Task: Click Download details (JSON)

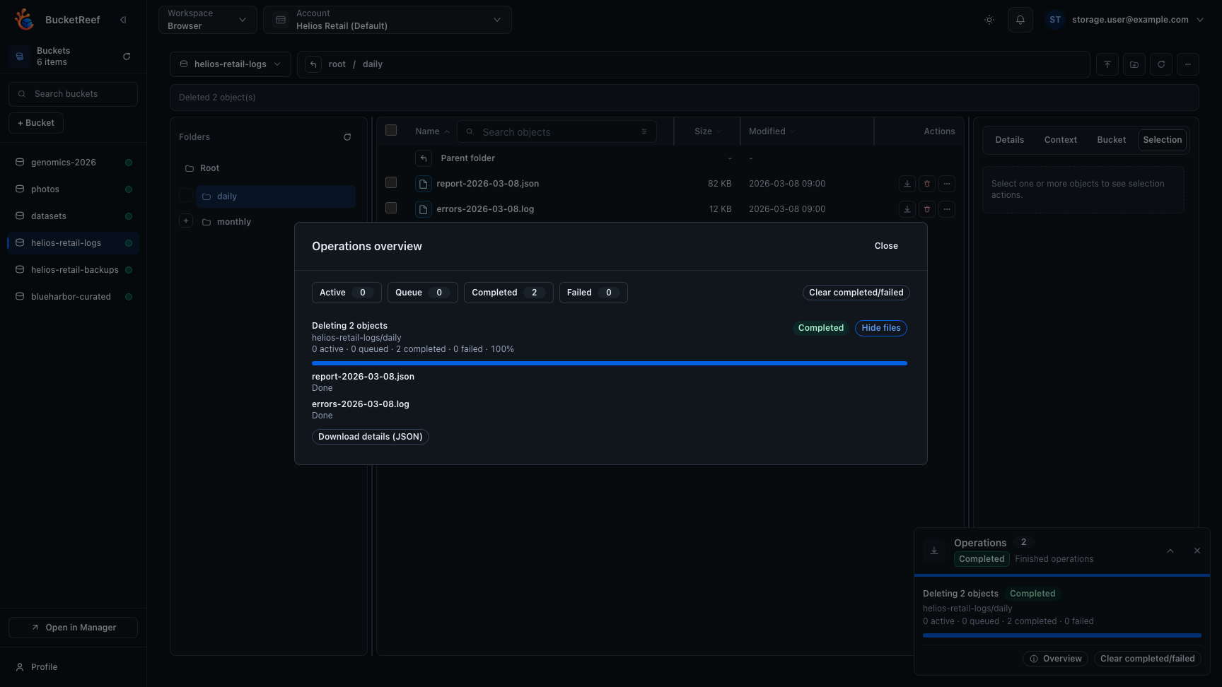Action: point(371,437)
